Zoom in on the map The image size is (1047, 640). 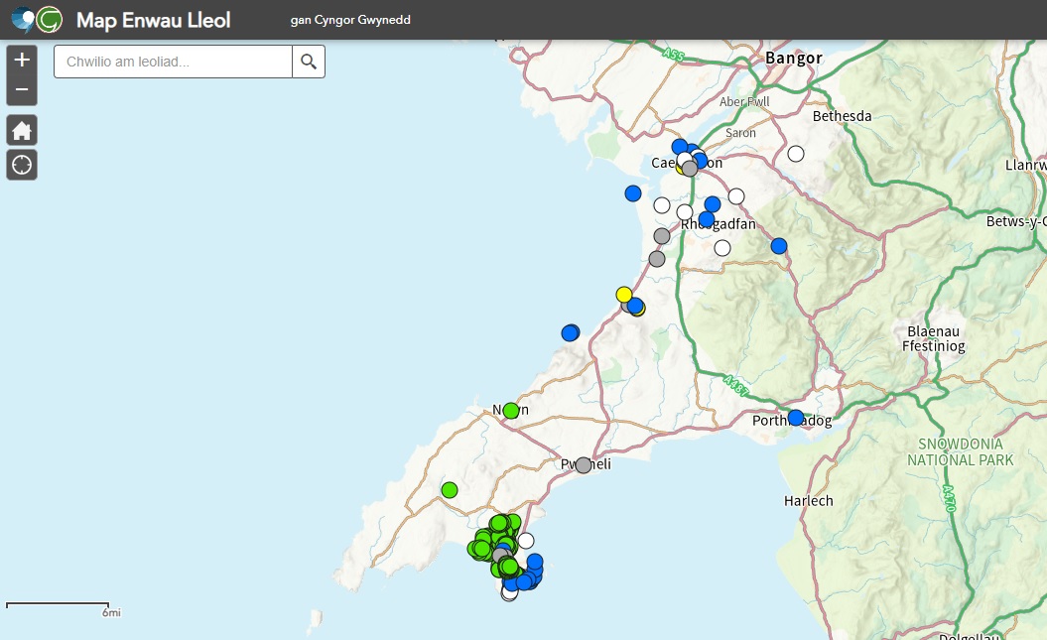[22, 60]
